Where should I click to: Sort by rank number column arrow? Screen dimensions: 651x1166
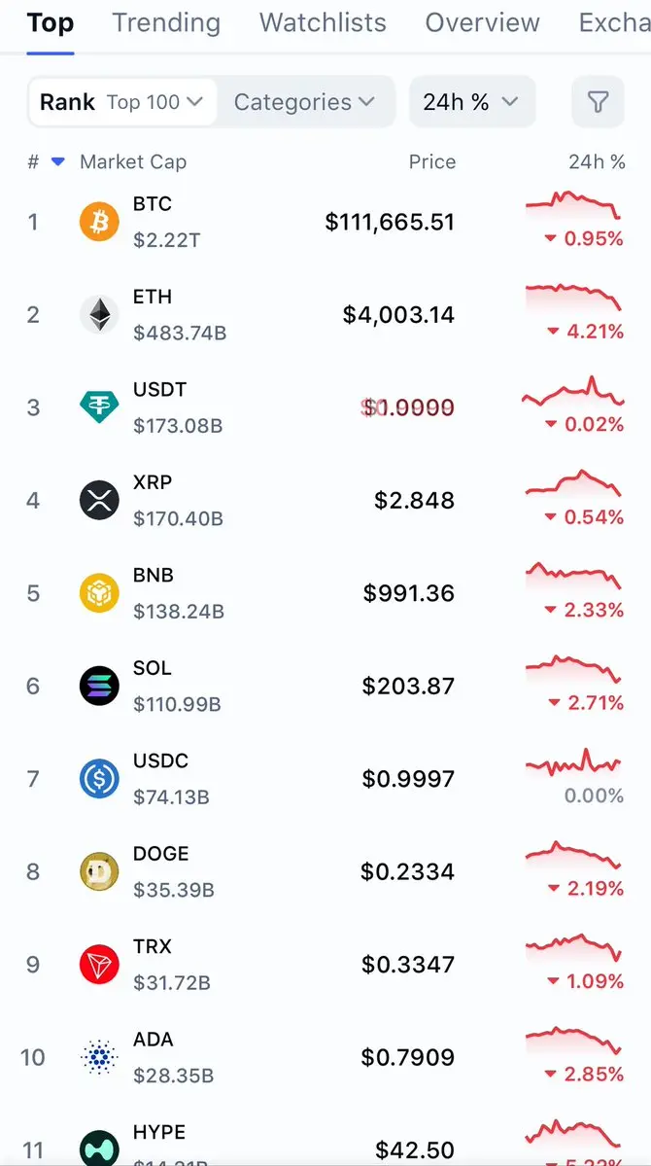(x=57, y=162)
